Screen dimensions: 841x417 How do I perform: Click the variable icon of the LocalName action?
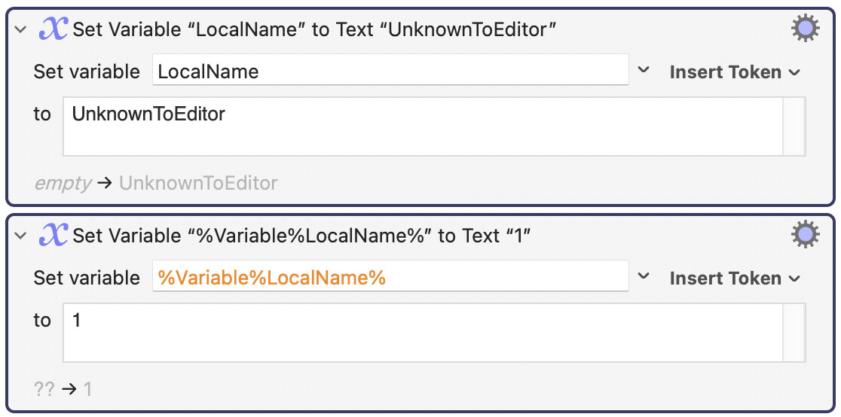coord(53,29)
